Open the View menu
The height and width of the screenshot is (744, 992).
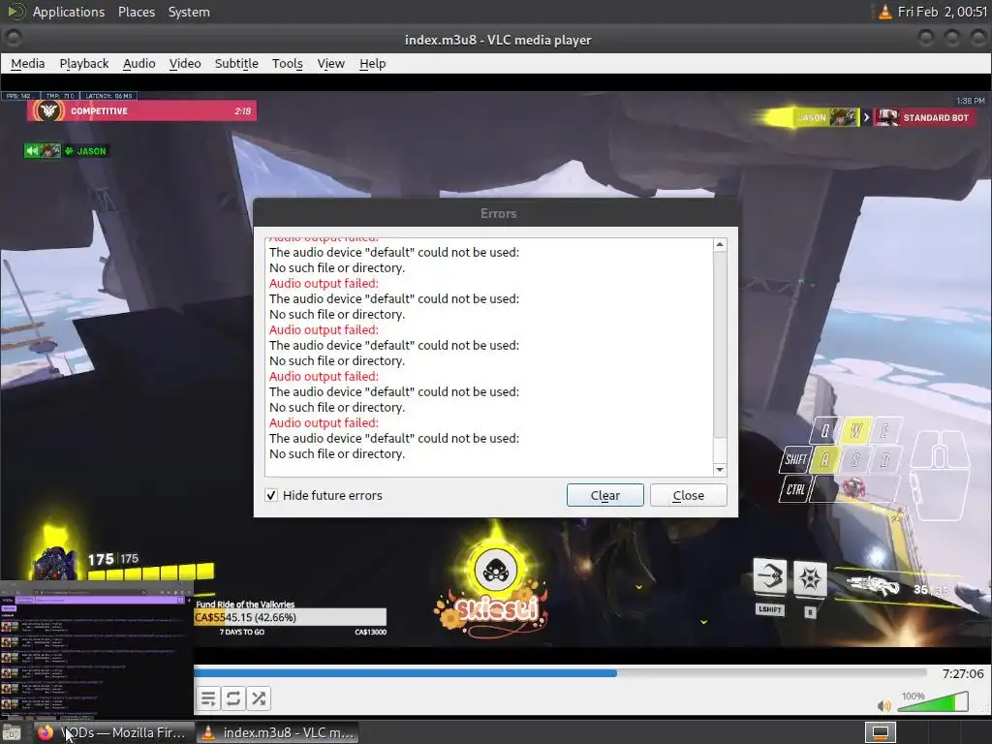(x=331, y=63)
